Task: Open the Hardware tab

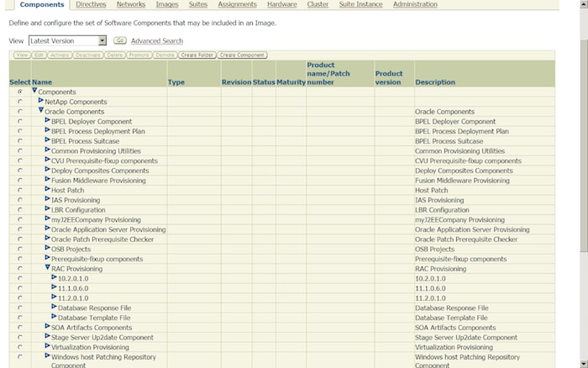Action: tap(282, 4)
